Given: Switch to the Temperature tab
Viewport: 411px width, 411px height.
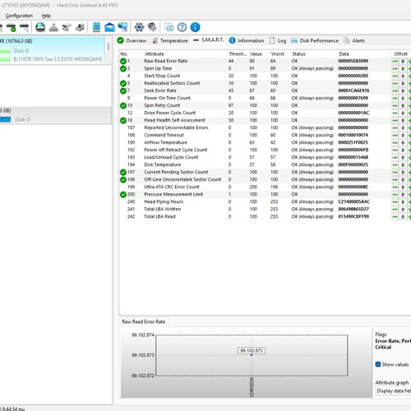Looking at the screenshot, I should point(170,40).
